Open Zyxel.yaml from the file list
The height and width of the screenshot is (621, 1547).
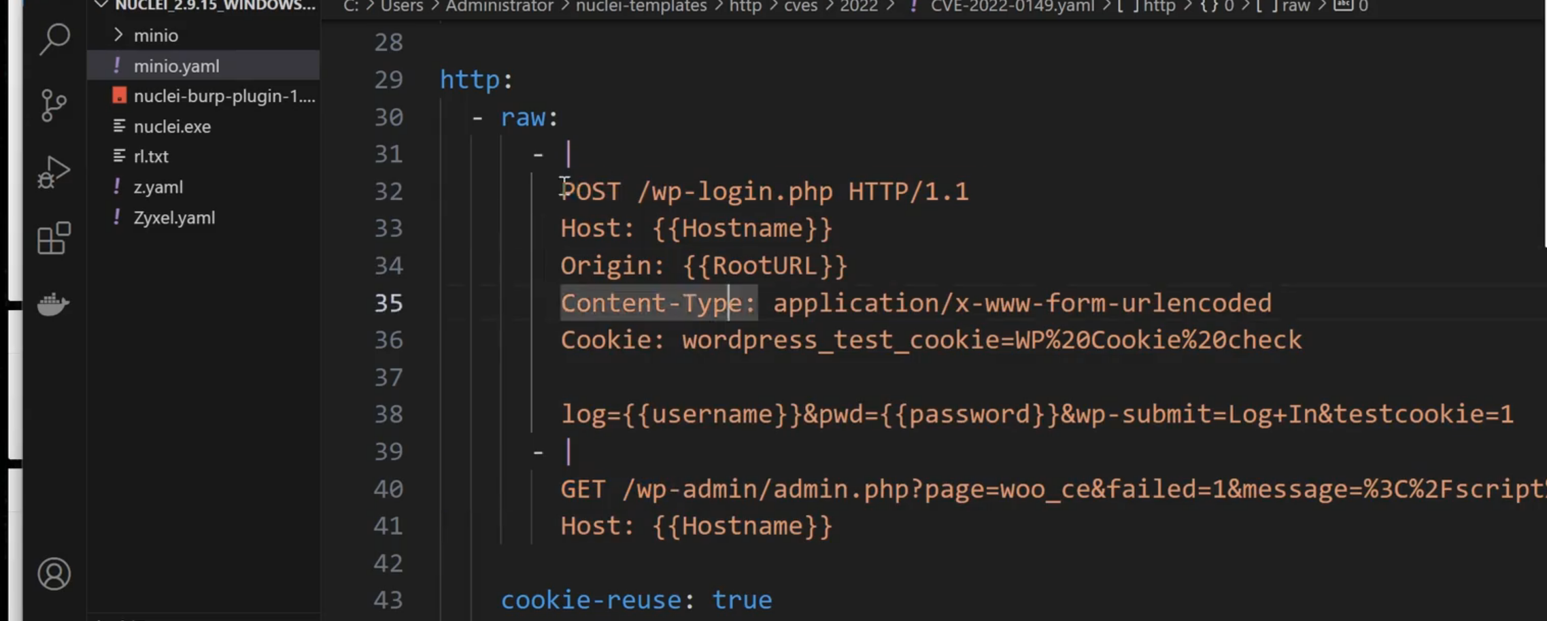(x=174, y=218)
